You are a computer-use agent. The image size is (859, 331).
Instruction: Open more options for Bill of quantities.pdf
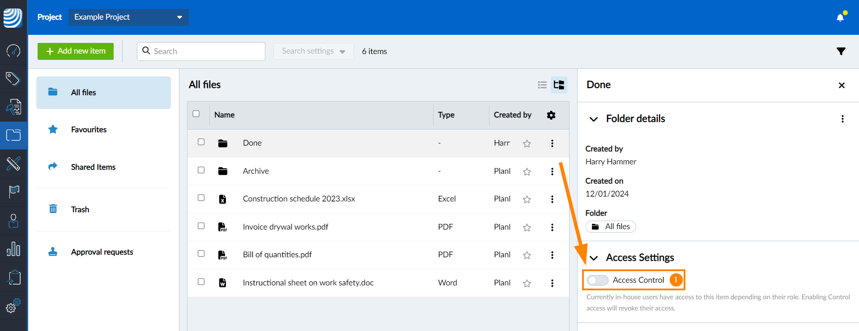pyautogui.click(x=552, y=255)
